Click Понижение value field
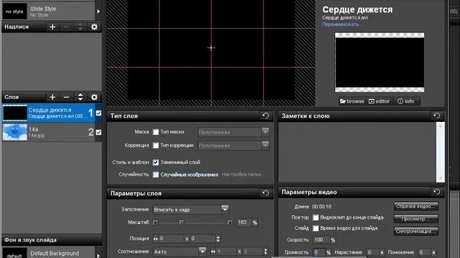460x258 pixels. point(424,252)
